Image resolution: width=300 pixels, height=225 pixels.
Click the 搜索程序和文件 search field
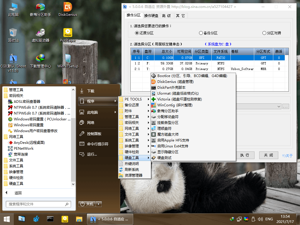coord(38,204)
